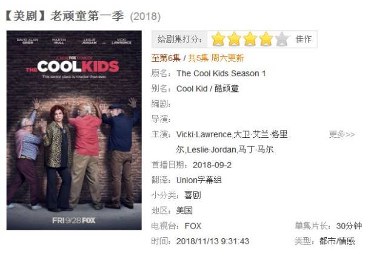Click the 佳作 rating label
The height and width of the screenshot is (257, 388).
(x=303, y=39)
